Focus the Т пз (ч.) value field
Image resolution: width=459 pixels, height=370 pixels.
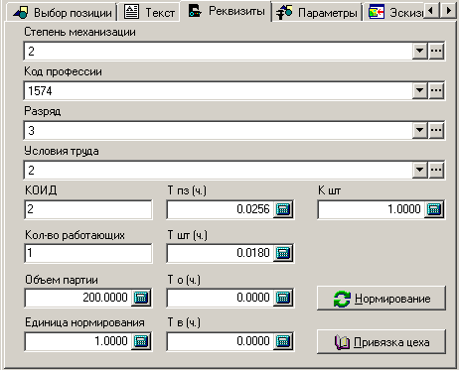click(221, 209)
